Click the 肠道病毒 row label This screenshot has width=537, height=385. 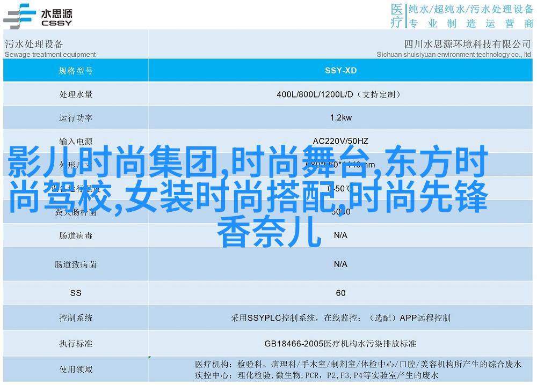76,235
